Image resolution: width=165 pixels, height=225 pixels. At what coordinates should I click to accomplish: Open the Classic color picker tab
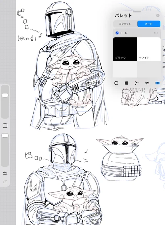pyautogui.click(x=126, y=83)
